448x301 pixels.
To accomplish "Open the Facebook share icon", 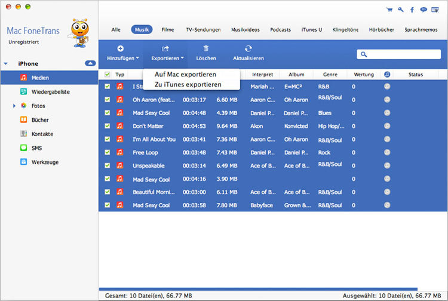I will pos(412,10).
